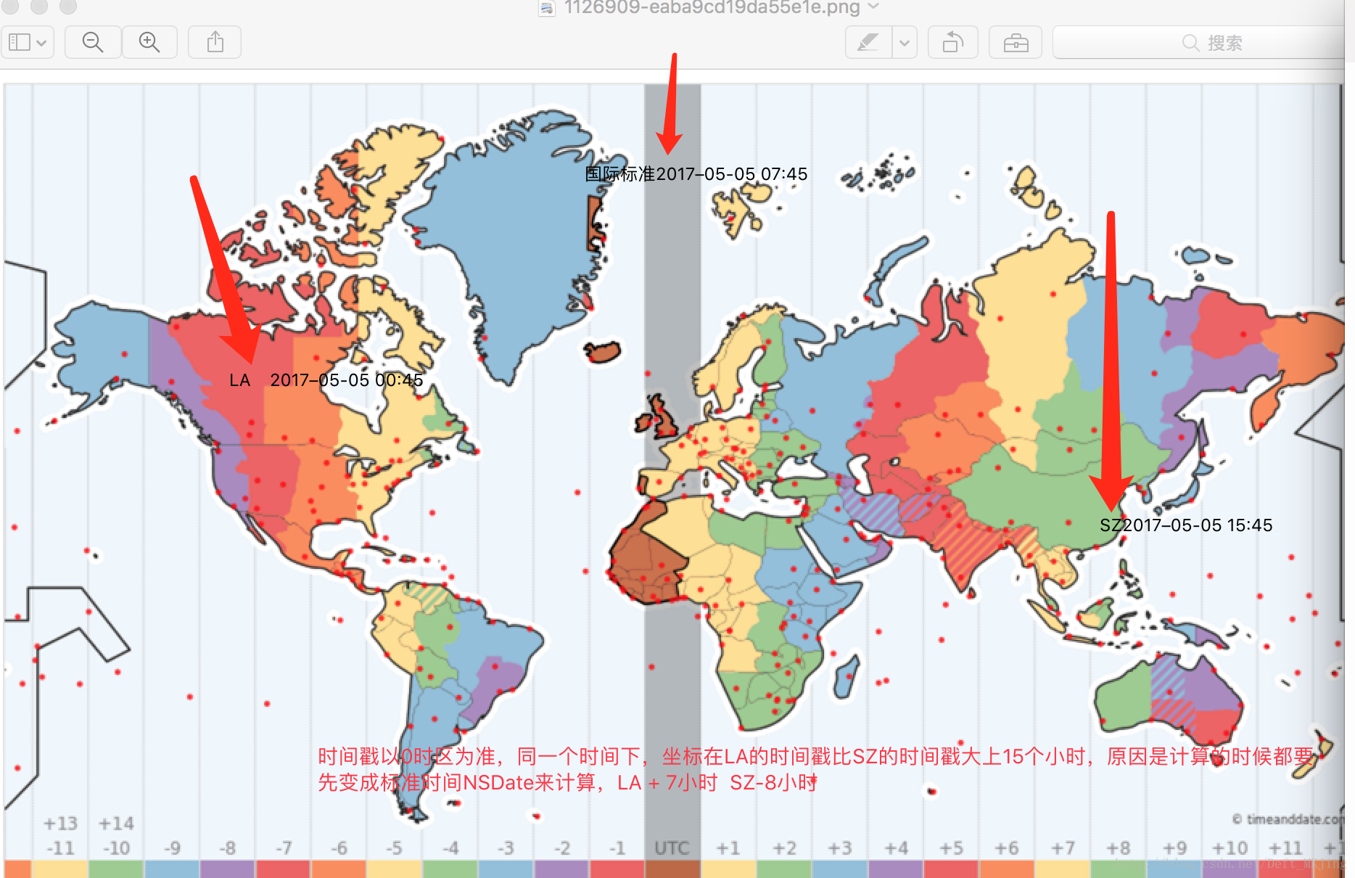1355x878 pixels.
Task: Zoom in with the plus magnifier
Action: coord(149,43)
